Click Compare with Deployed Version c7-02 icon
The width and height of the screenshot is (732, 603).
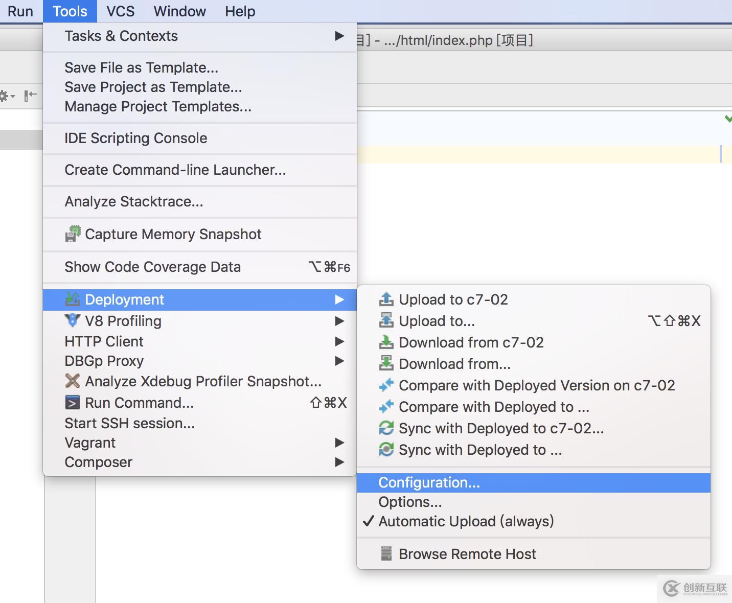[x=386, y=385]
